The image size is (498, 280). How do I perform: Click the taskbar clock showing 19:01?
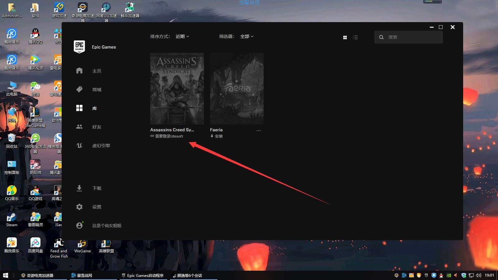pyautogui.click(x=489, y=275)
